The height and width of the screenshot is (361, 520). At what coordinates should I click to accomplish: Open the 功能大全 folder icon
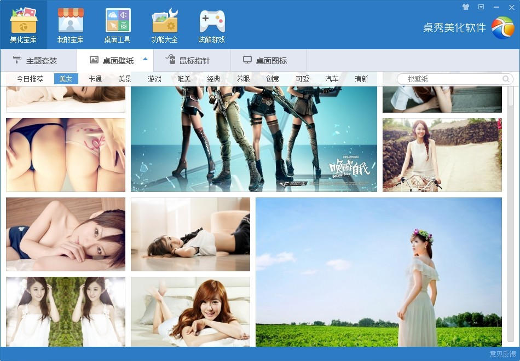point(165,21)
